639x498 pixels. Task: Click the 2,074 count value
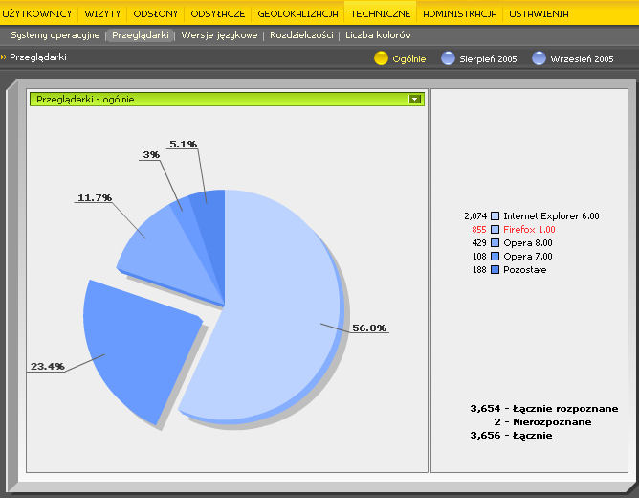click(475, 215)
